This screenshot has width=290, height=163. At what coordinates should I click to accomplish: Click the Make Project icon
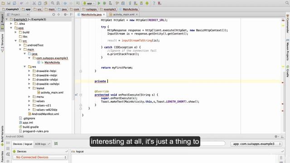point(78,3)
